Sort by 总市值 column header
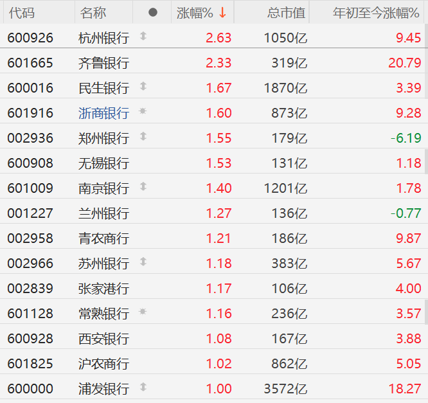 287,13
